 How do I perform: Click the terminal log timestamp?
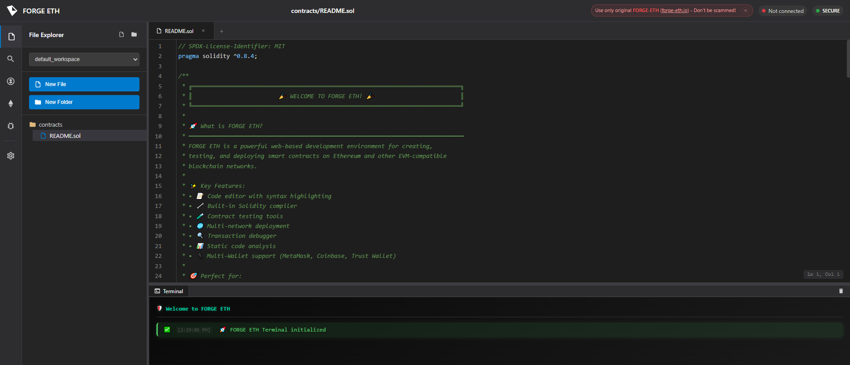coord(194,330)
